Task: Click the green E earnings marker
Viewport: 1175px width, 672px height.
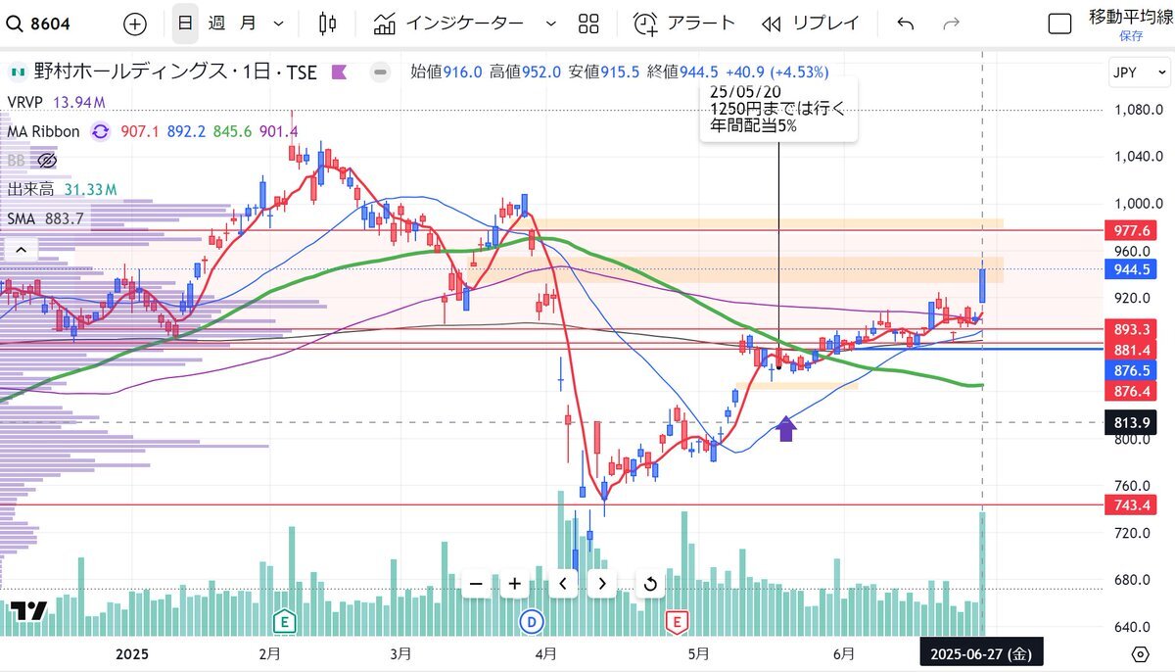Action: 285,621
